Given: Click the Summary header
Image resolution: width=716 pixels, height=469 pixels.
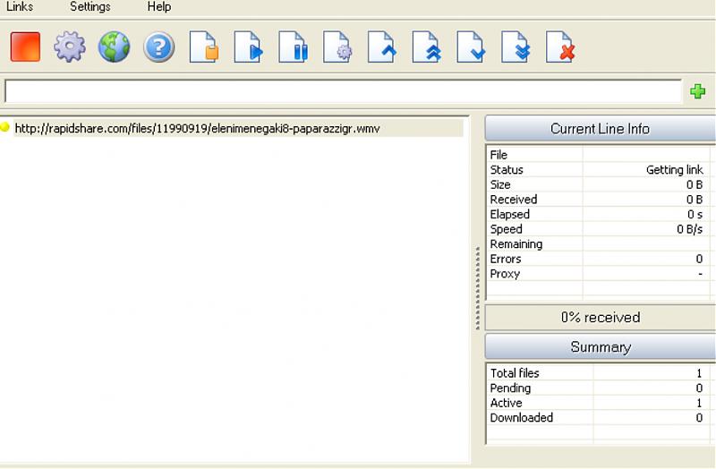Looking at the screenshot, I should coord(600,347).
